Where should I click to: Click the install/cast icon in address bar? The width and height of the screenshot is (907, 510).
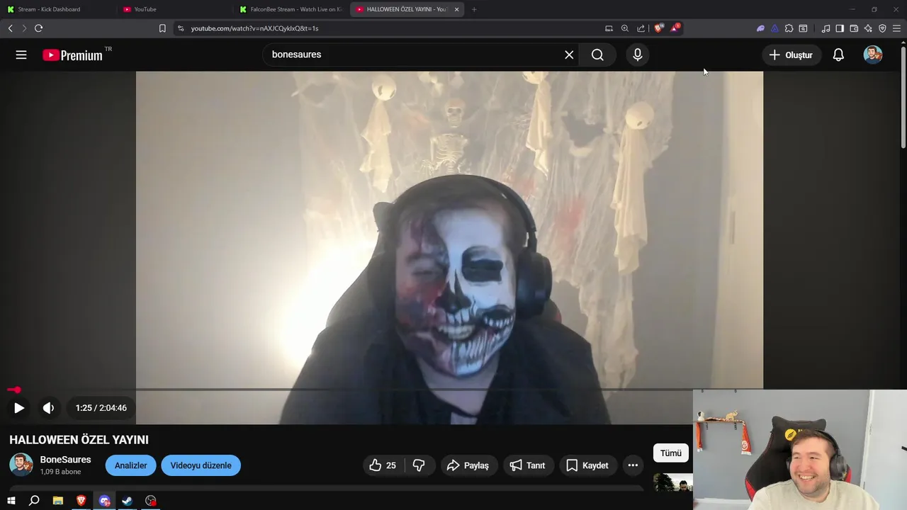pos(609,28)
